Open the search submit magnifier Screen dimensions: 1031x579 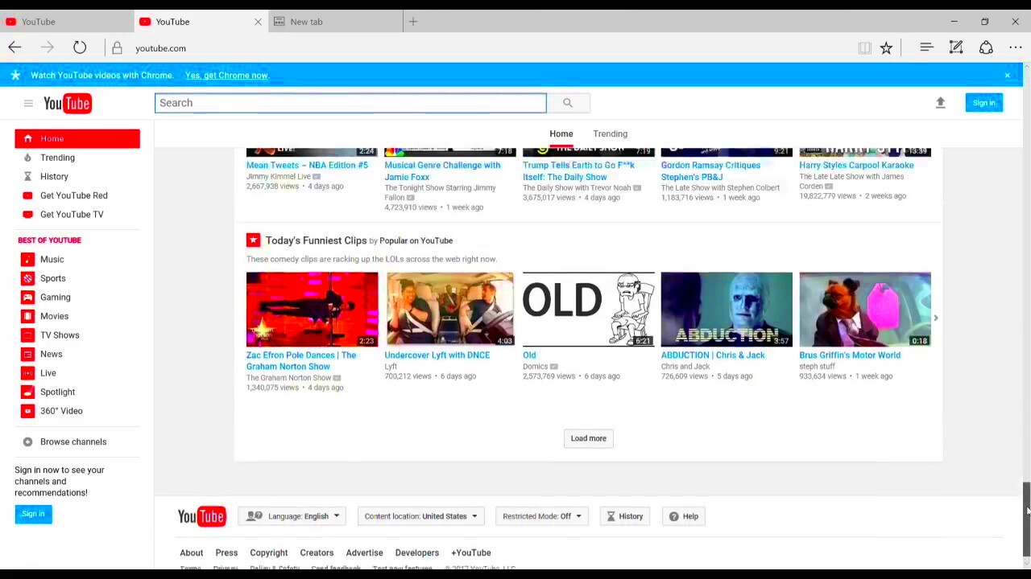[568, 102]
